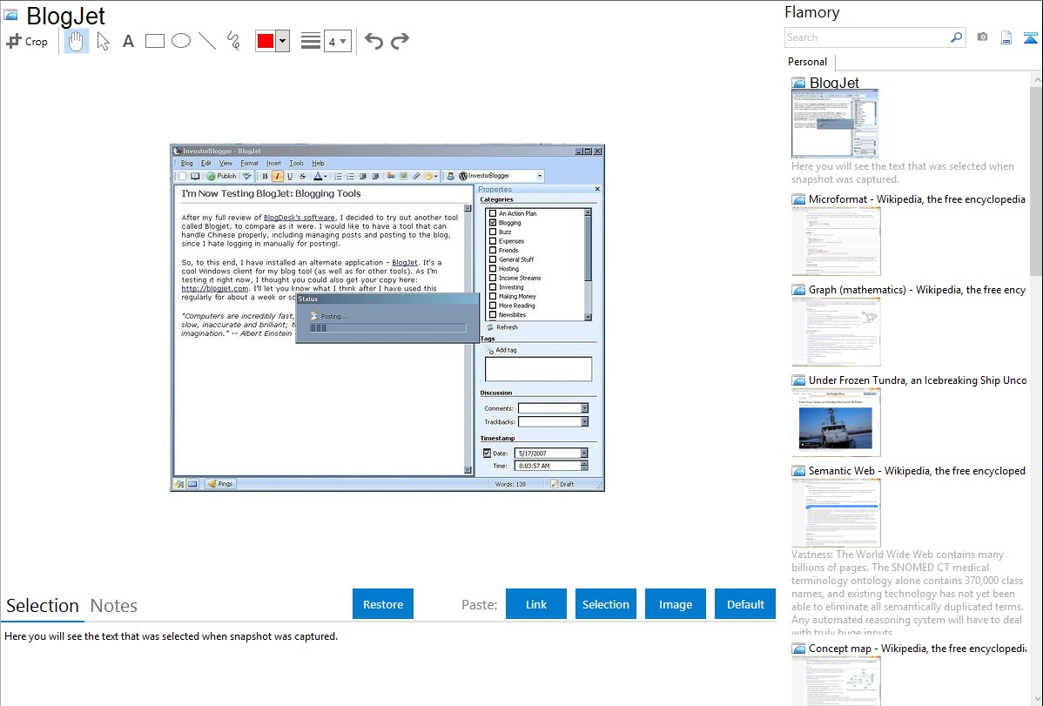Click the Paste Default button

(x=745, y=604)
